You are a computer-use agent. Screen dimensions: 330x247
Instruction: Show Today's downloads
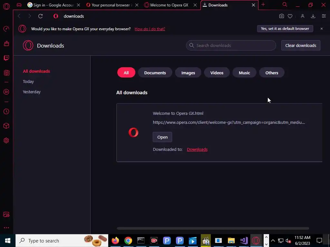click(x=28, y=81)
